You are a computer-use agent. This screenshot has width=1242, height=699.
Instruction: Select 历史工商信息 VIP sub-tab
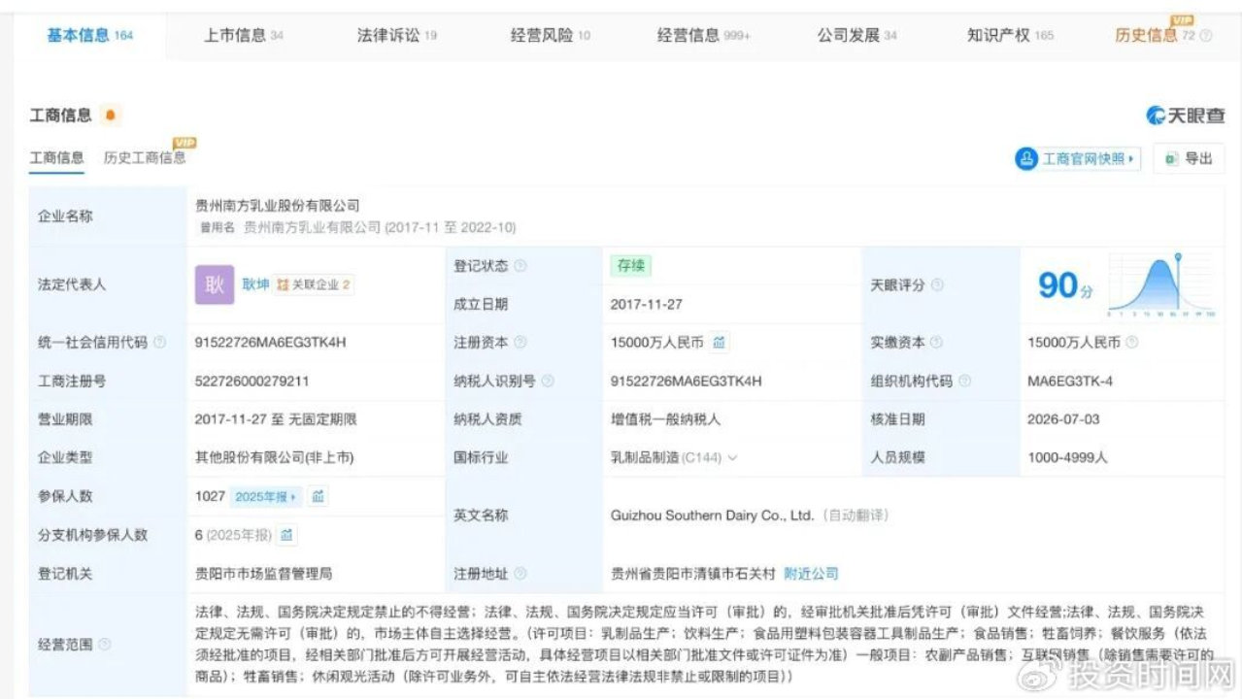145,158
